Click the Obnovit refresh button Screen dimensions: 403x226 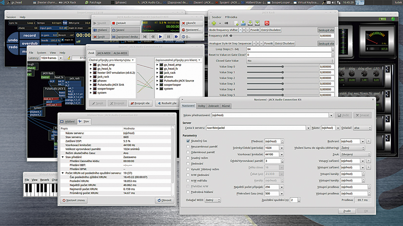[x=165, y=200]
